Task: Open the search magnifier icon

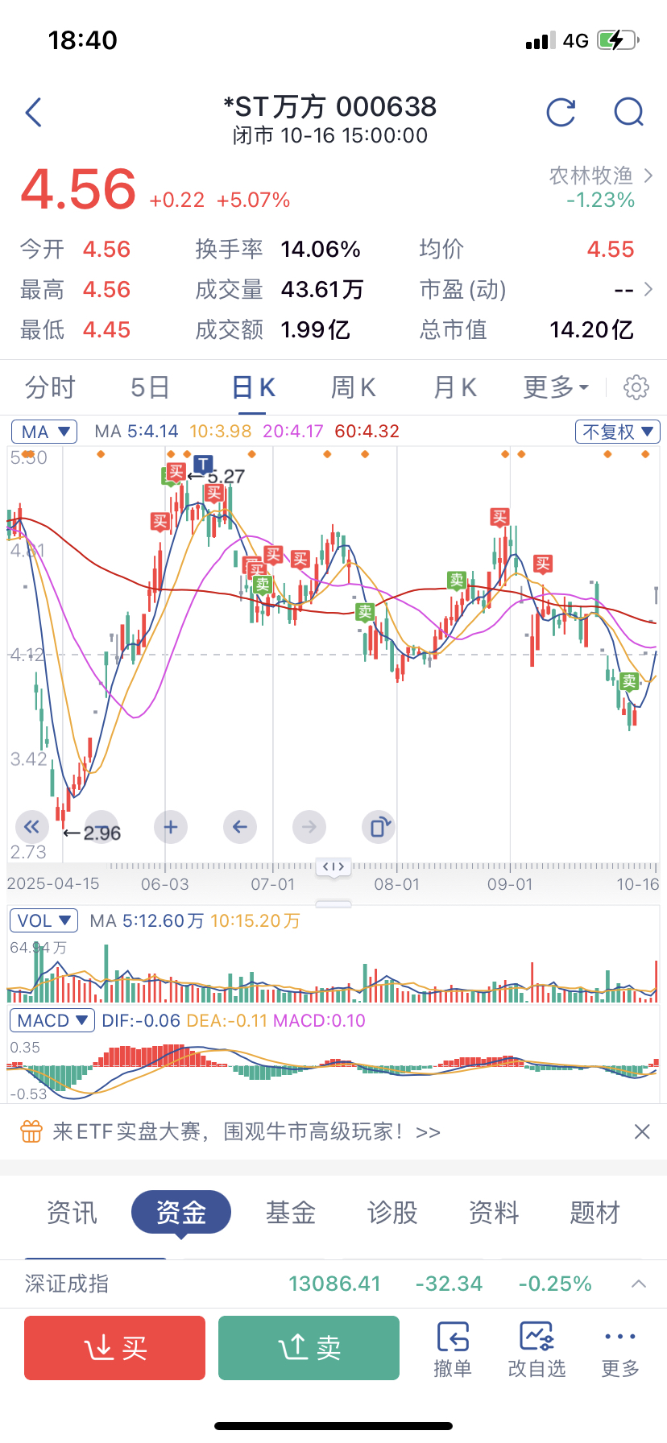Action: click(x=628, y=113)
